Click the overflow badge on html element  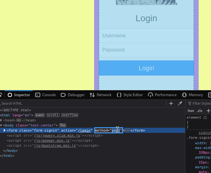point(70,115)
